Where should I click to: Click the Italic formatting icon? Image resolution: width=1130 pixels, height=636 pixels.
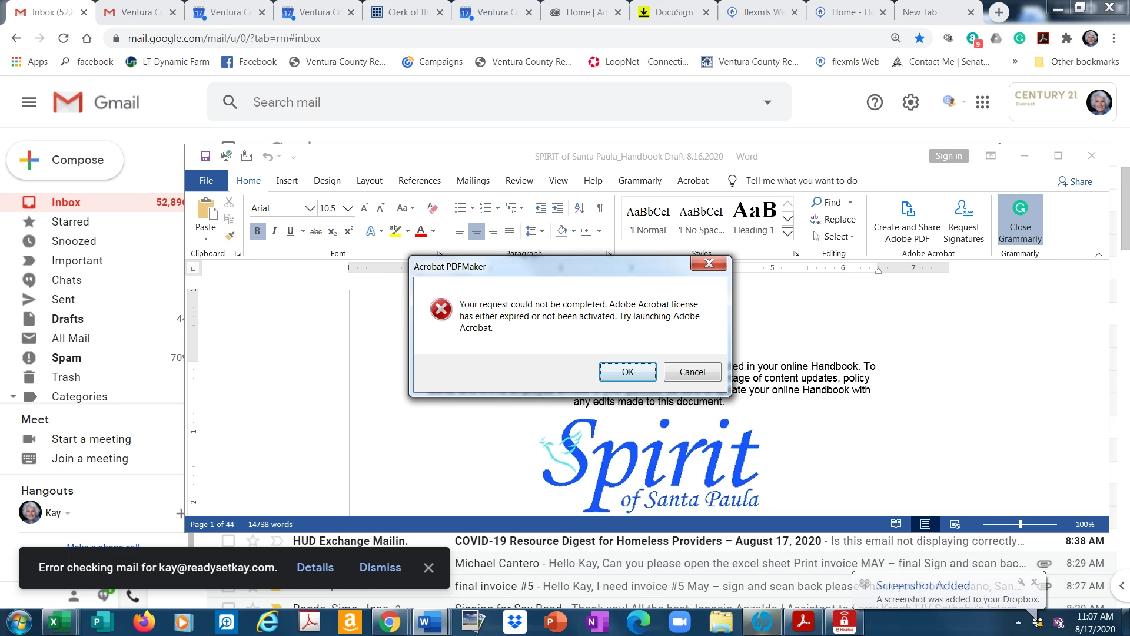(274, 231)
